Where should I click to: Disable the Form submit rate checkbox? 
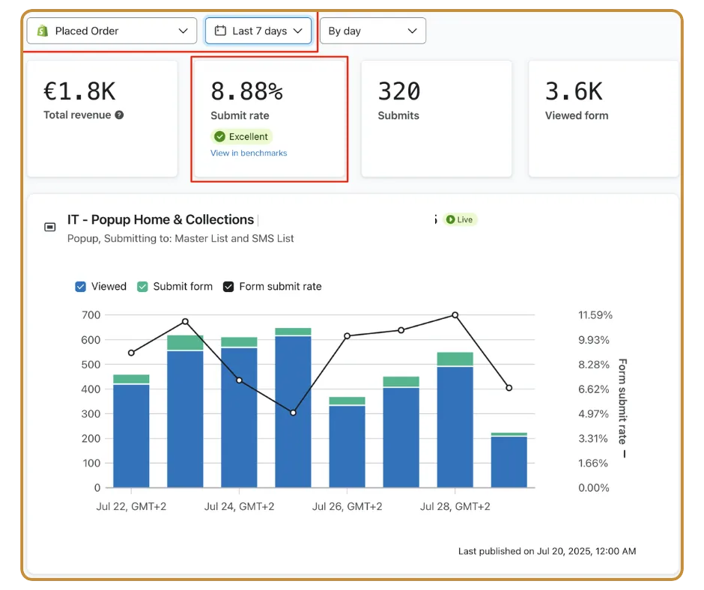click(x=228, y=287)
